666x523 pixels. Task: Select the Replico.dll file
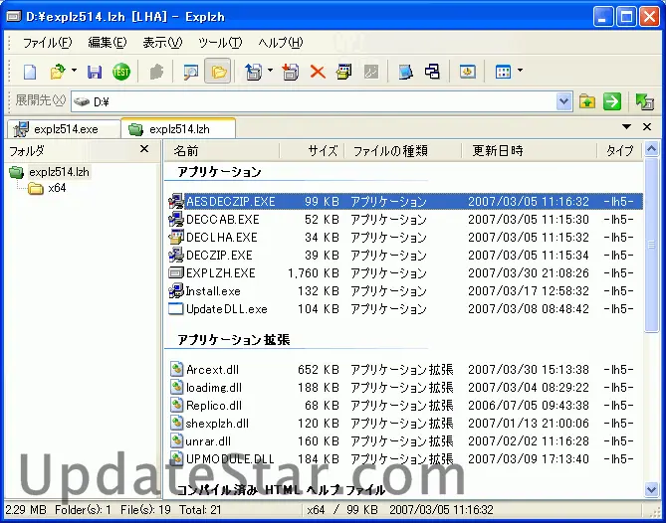tap(214, 405)
